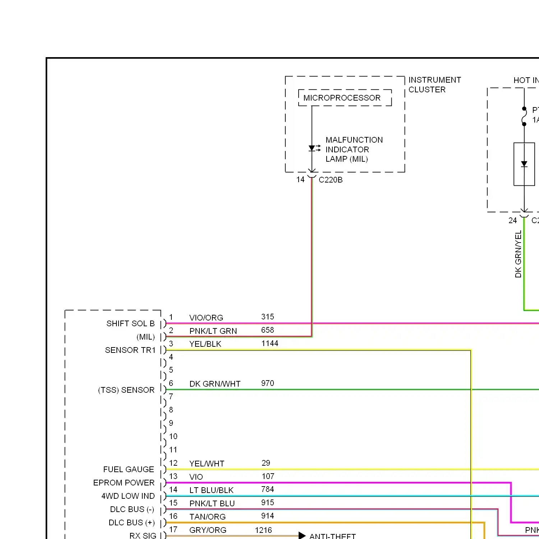Click the RX SIG pin label
This screenshot has width=539, height=539.
[143, 535]
